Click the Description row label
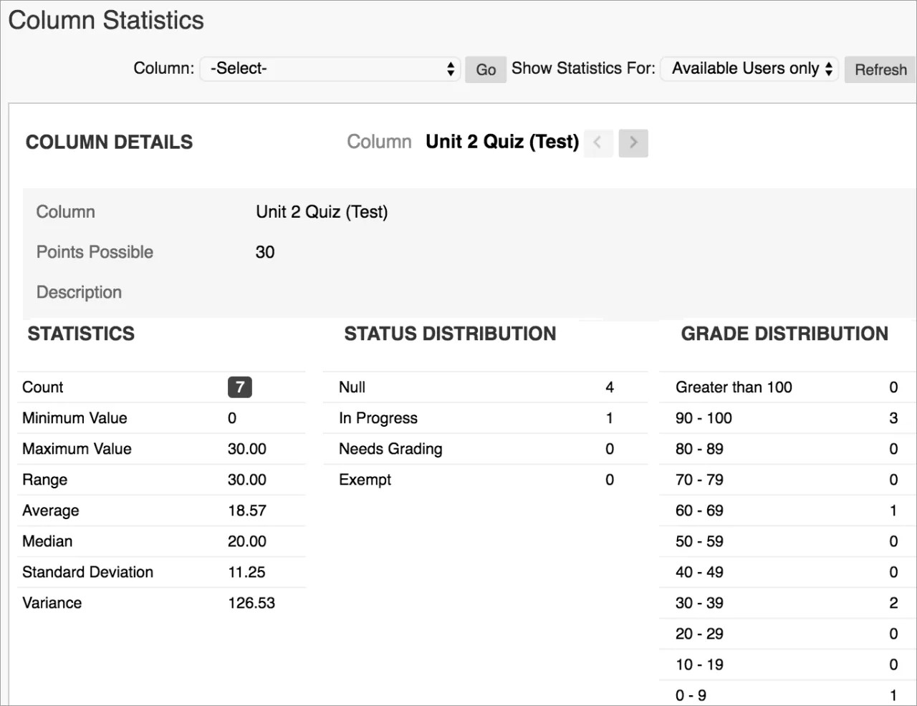The height and width of the screenshot is (706, 917). coord(79,292)
